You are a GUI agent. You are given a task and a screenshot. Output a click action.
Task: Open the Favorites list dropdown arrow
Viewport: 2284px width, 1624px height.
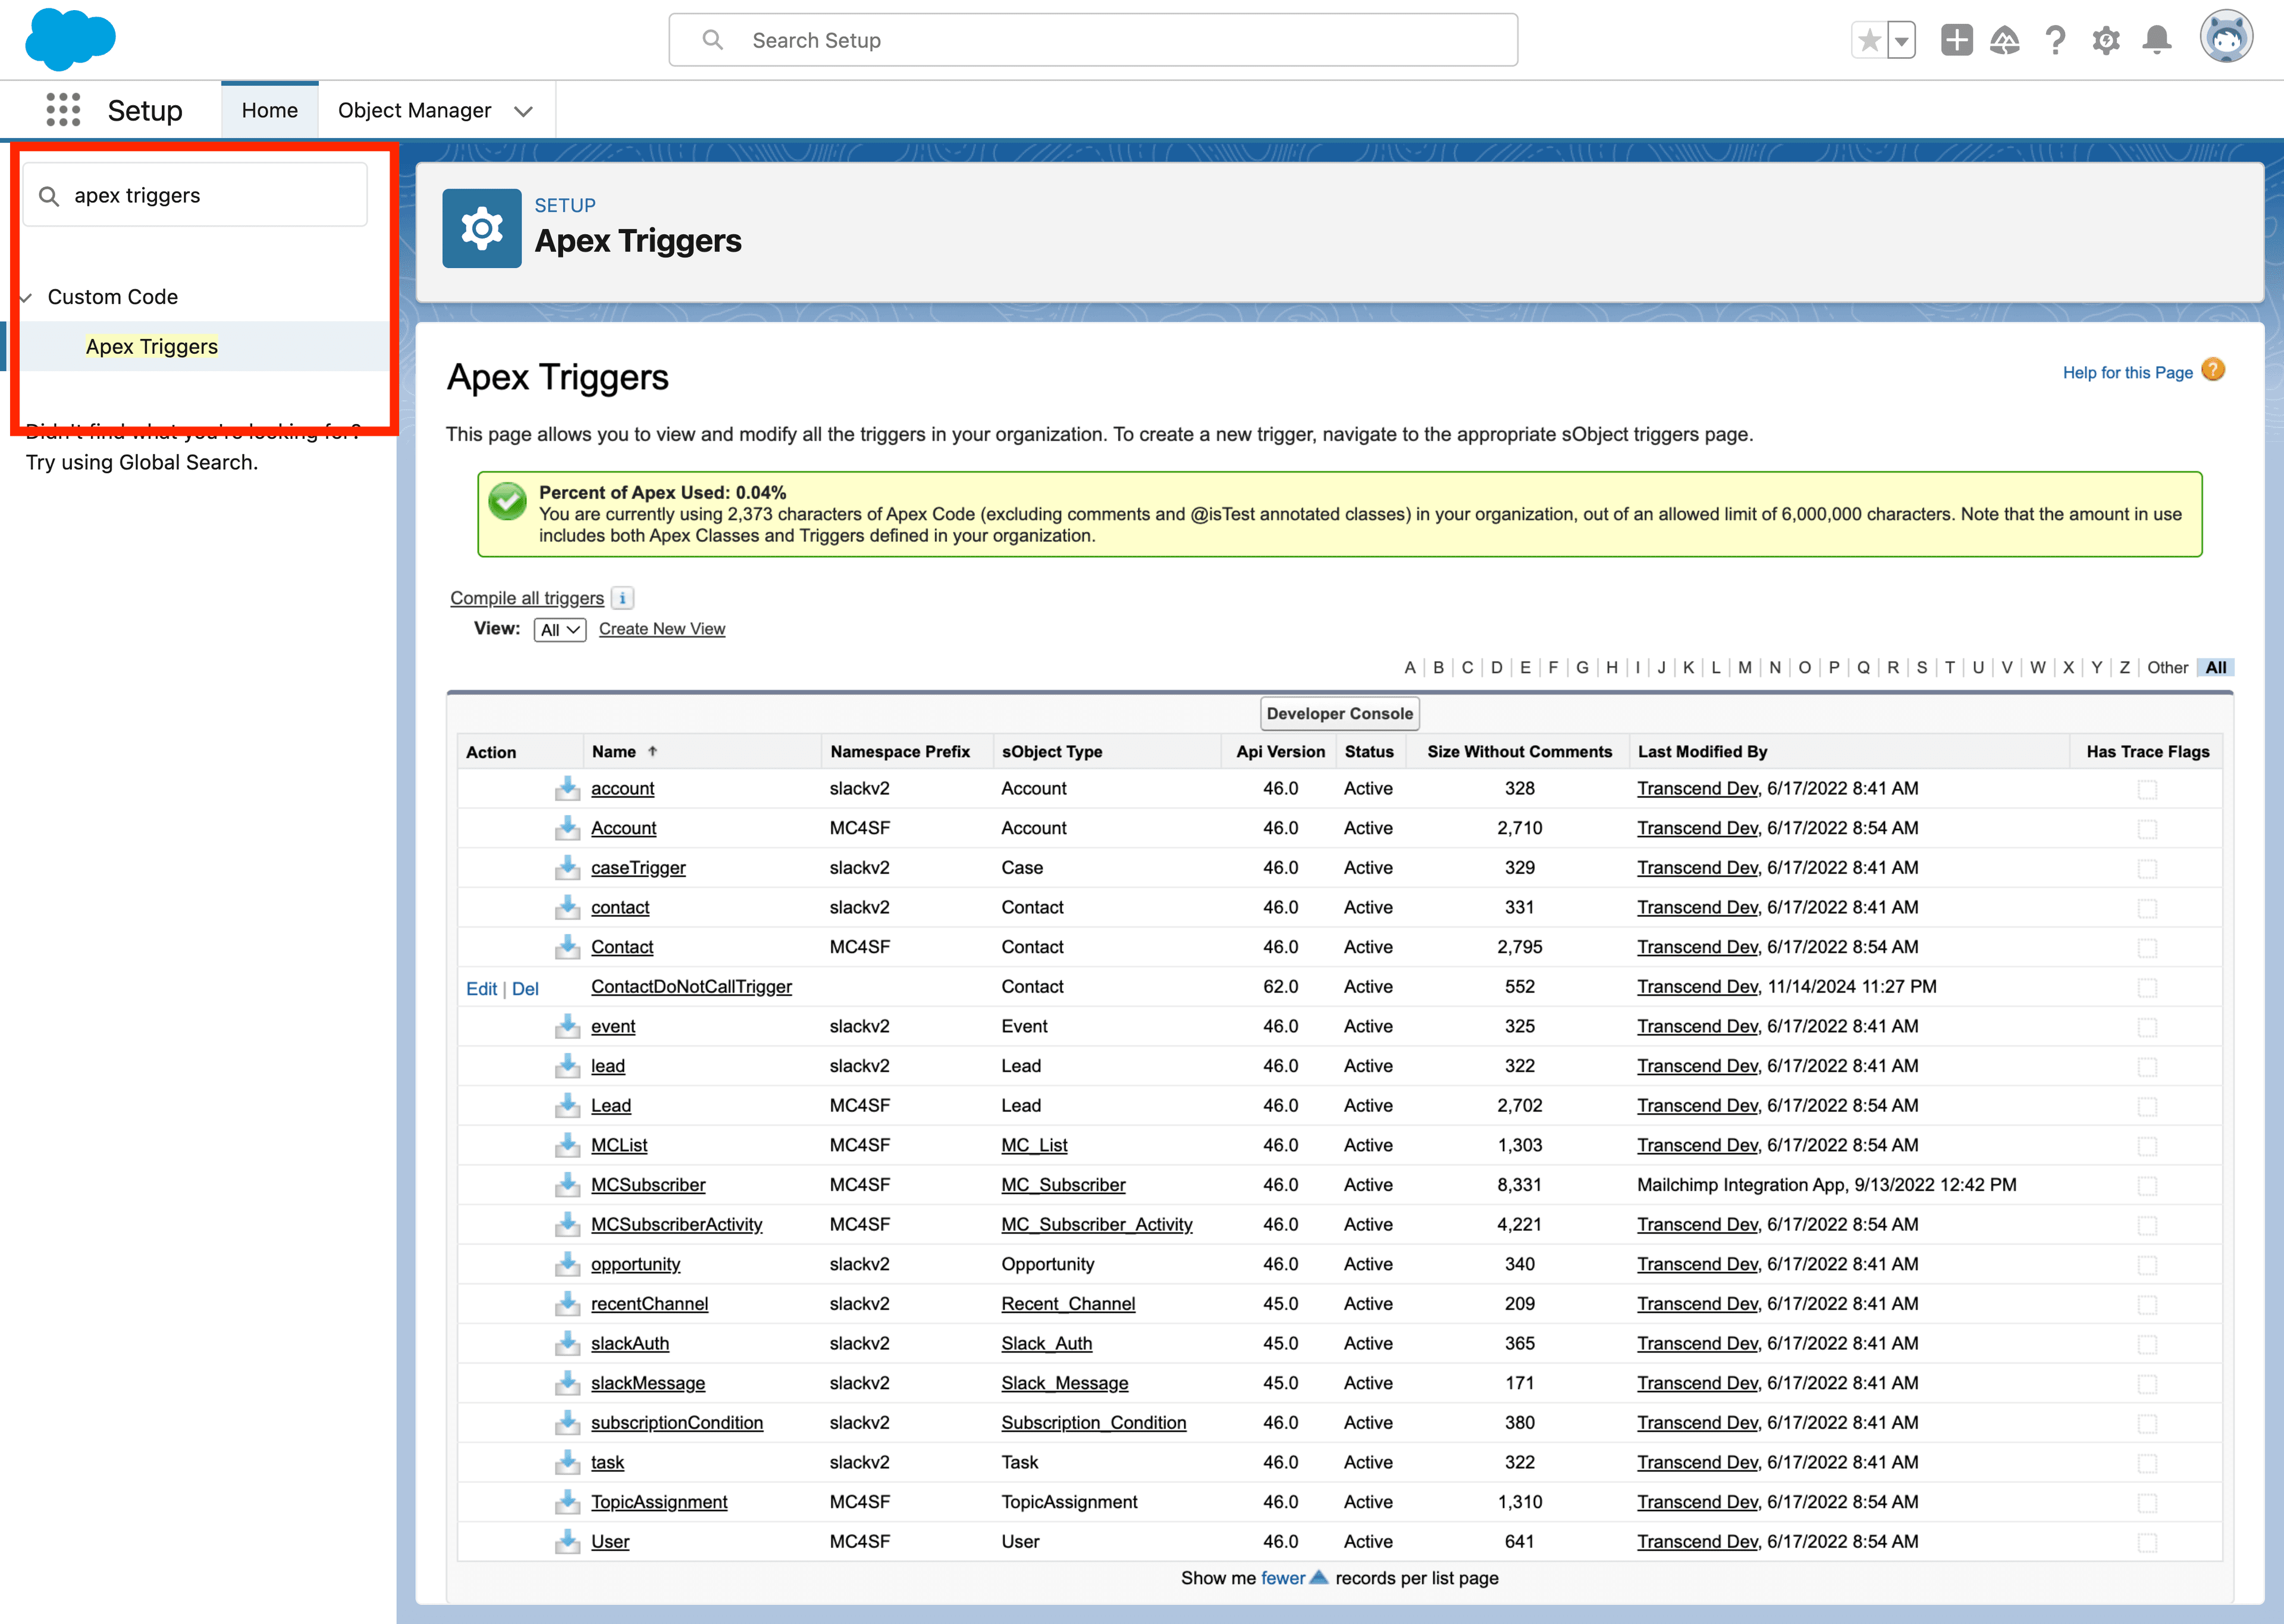point(1902,41)
